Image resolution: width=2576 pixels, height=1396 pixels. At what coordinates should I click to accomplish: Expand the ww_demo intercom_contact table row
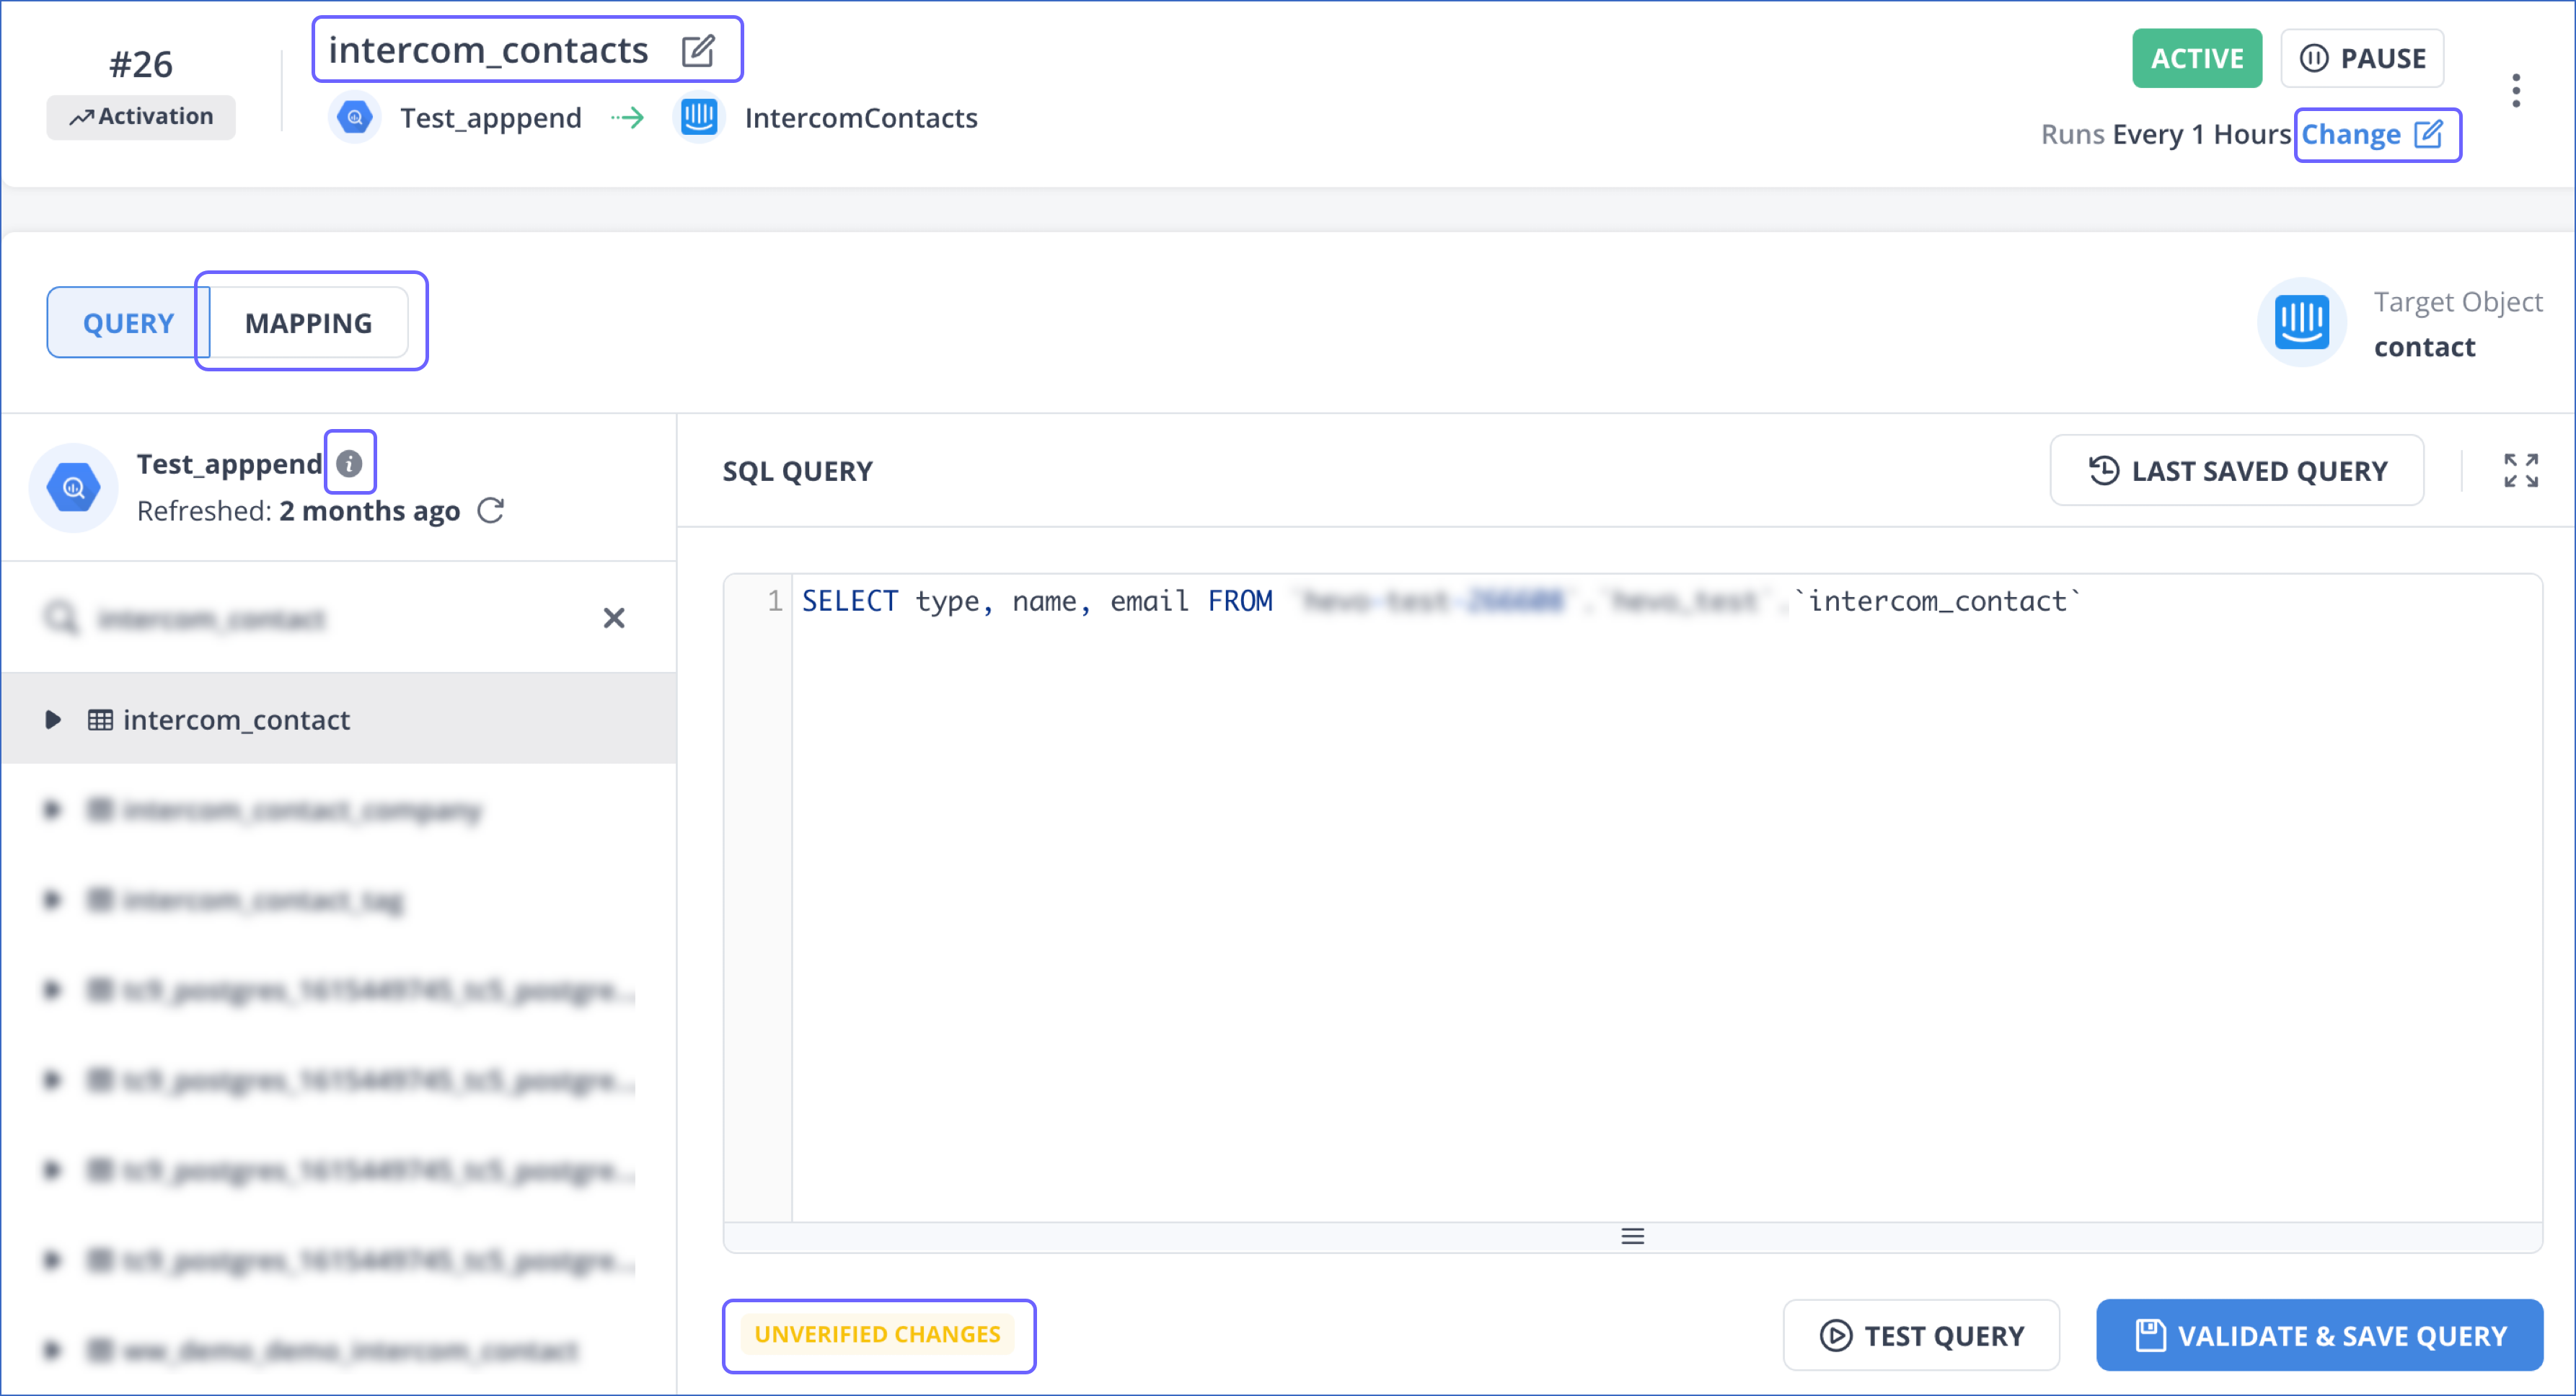click(x=53, y=1350)
